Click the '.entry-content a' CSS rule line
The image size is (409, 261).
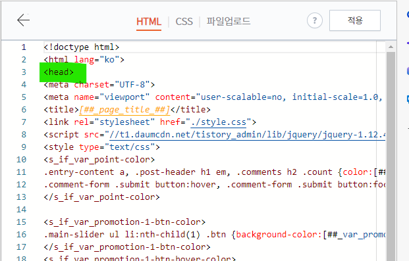pyautogui.click(x=215, y=172)
